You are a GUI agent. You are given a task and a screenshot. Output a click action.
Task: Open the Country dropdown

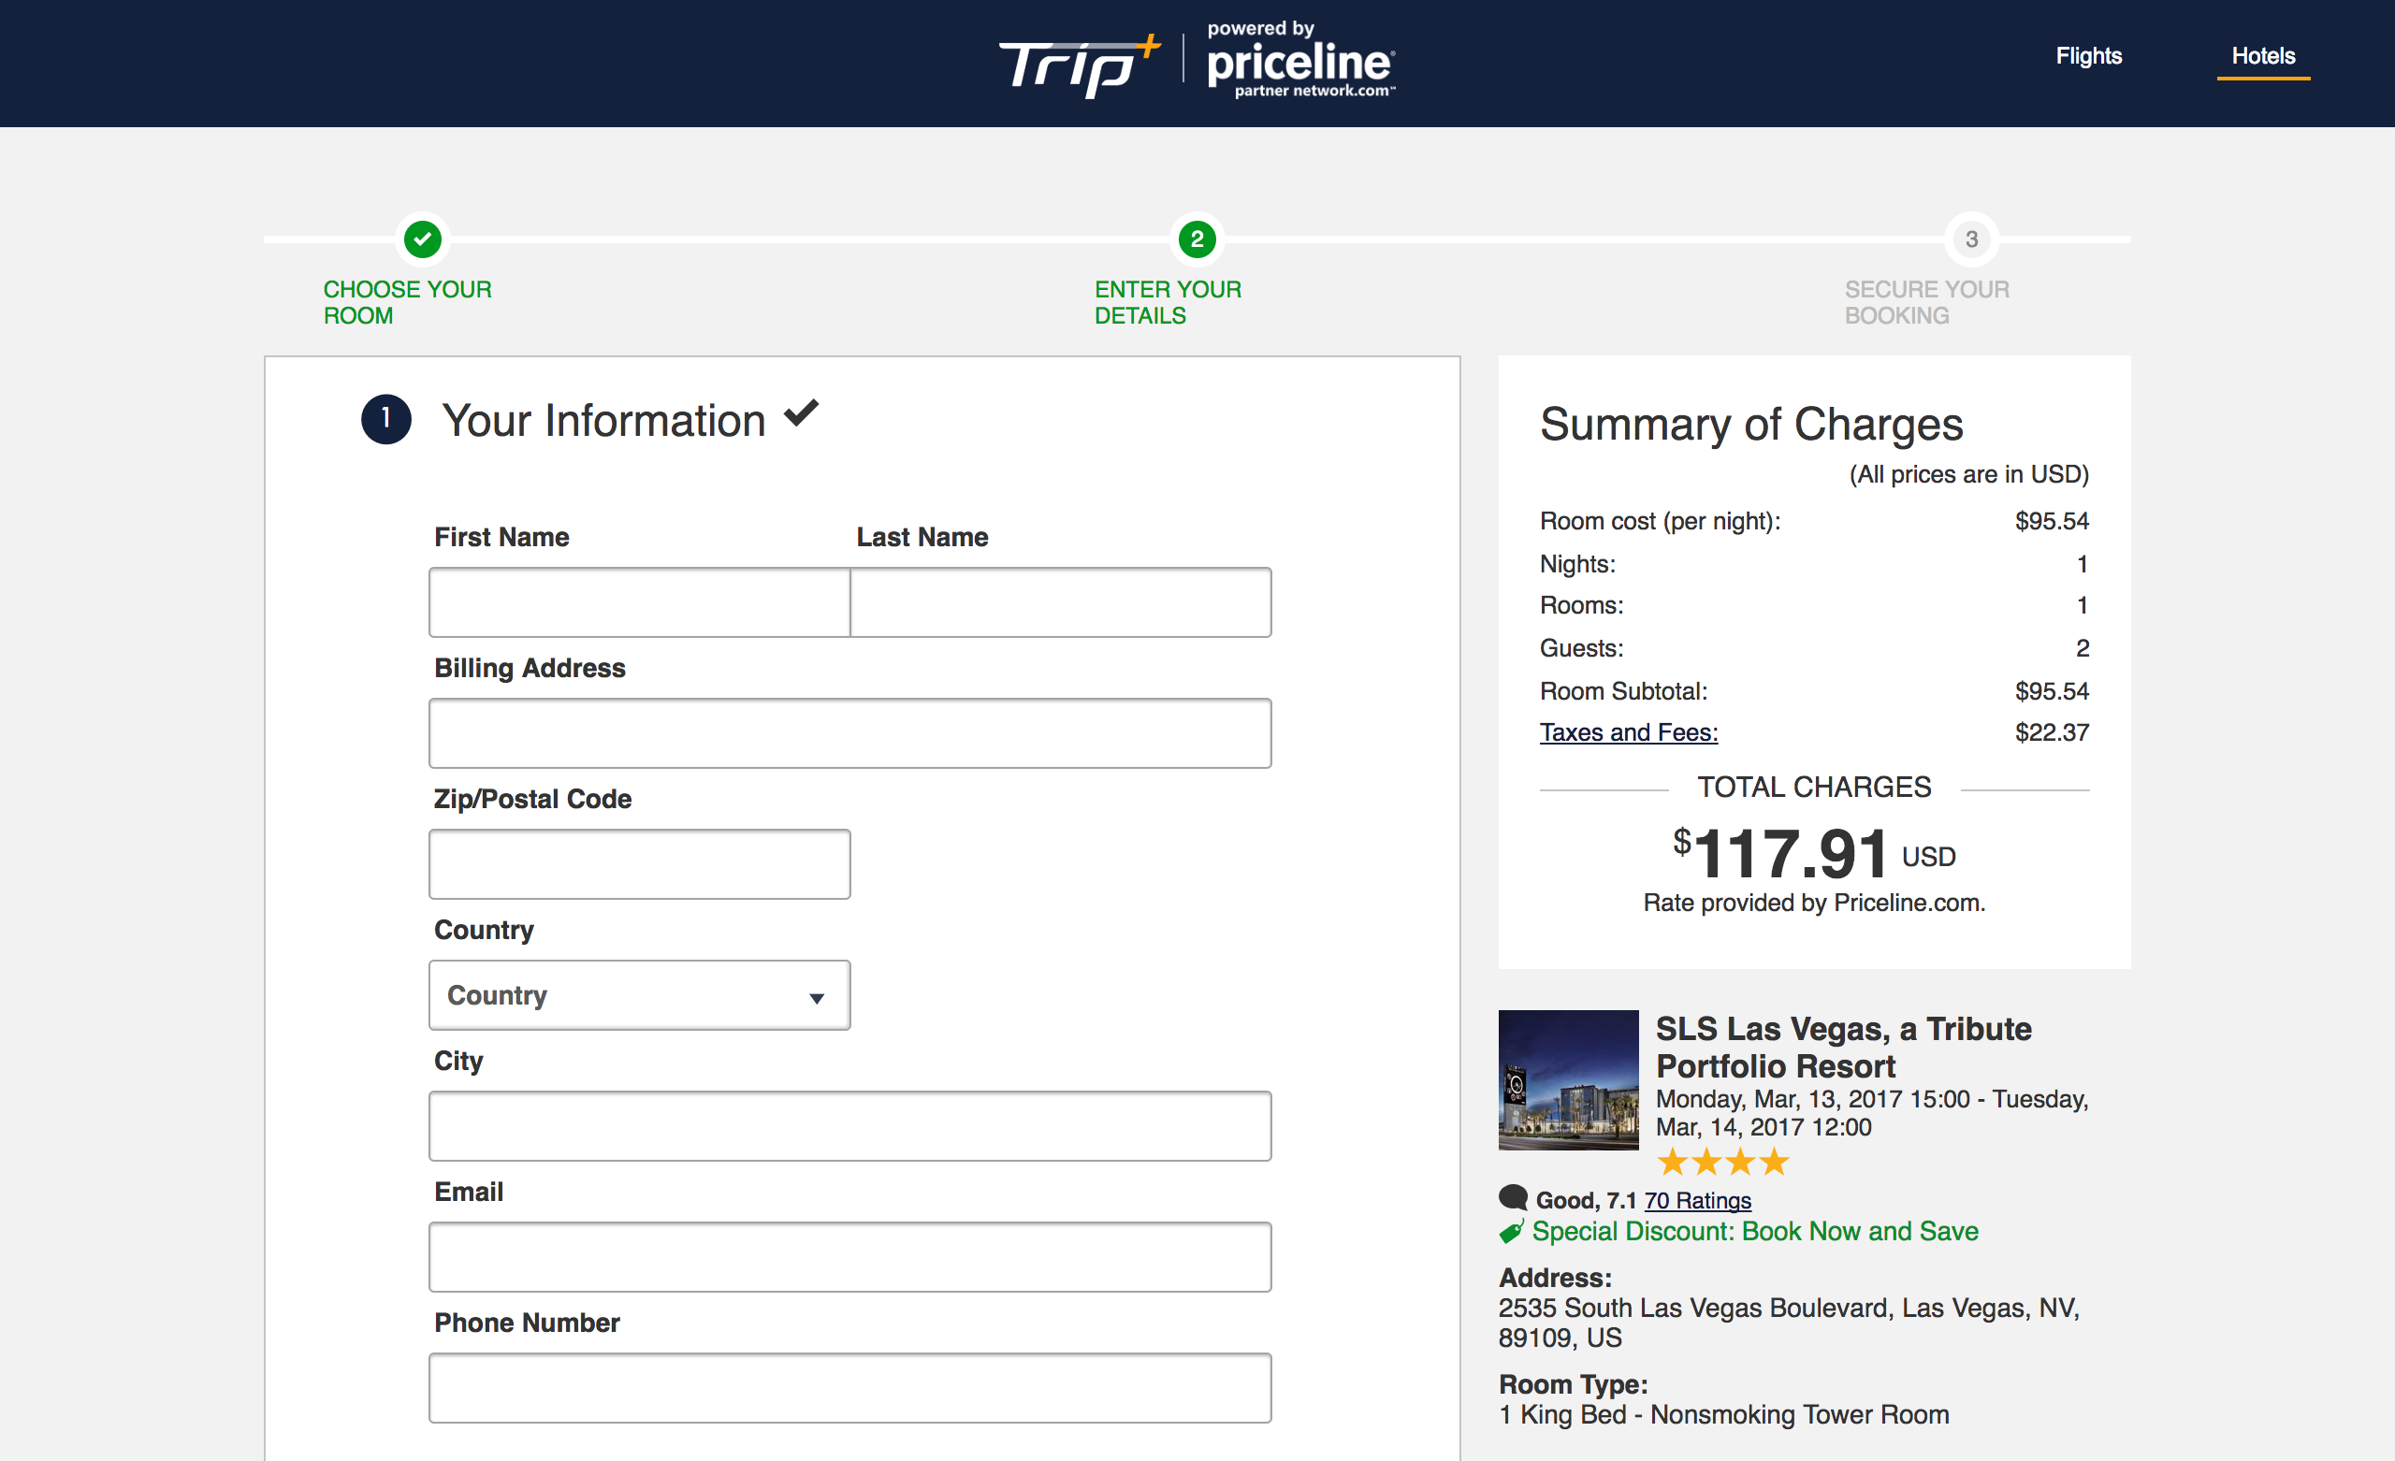click(x=640, y=995)
